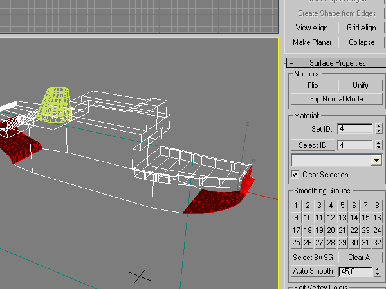386x289 pixels.
Task: Toggle smoothing group 5
Action: click(x=342, y=206)
